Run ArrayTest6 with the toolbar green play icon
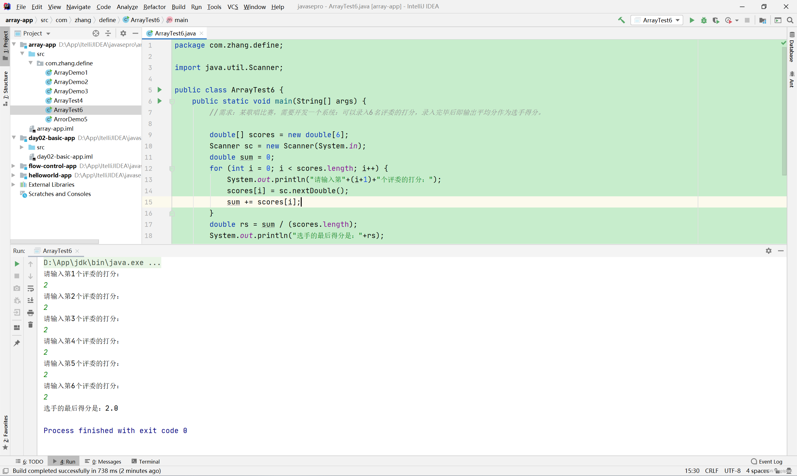 click(692, 20)
